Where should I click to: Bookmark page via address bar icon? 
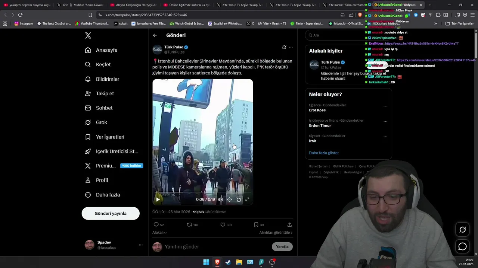(x=90, y=15)
